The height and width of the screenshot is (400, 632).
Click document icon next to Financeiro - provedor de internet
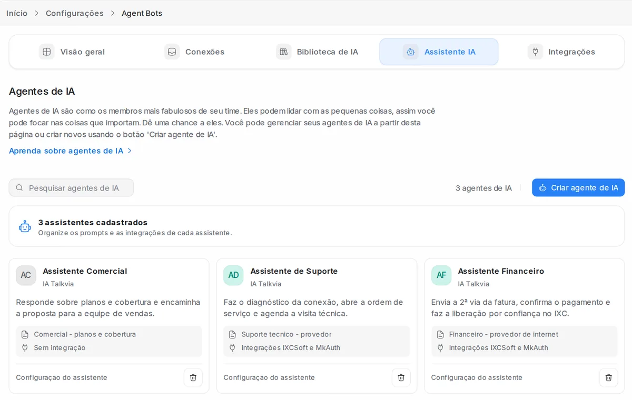point(440,334)
